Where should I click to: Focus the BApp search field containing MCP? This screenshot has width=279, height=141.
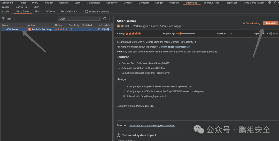pyautogui.click(x=79, y=19)
